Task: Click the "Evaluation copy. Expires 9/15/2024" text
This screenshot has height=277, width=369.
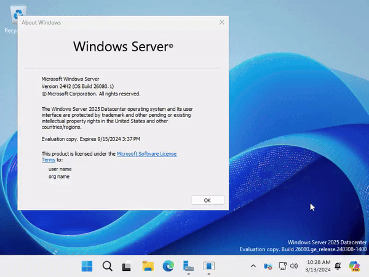Action: click(x=91, y=139)
